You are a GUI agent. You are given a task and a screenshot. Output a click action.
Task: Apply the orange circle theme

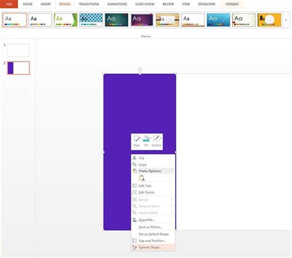pos(269,20)
